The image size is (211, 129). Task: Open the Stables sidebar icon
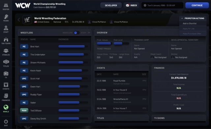coord(6,51)
